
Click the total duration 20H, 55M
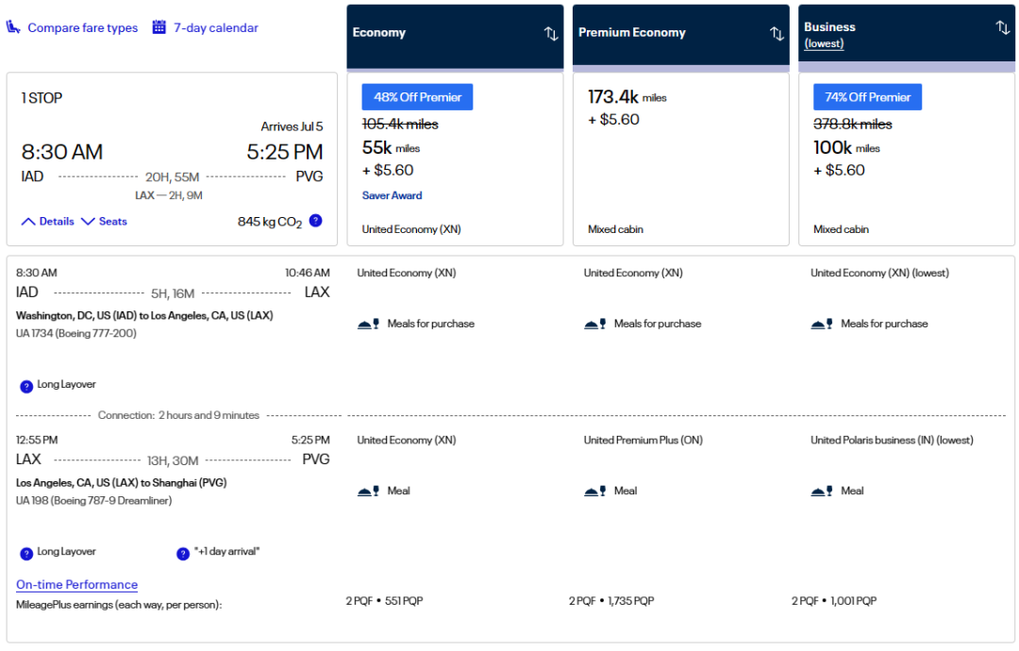[173, 177]
